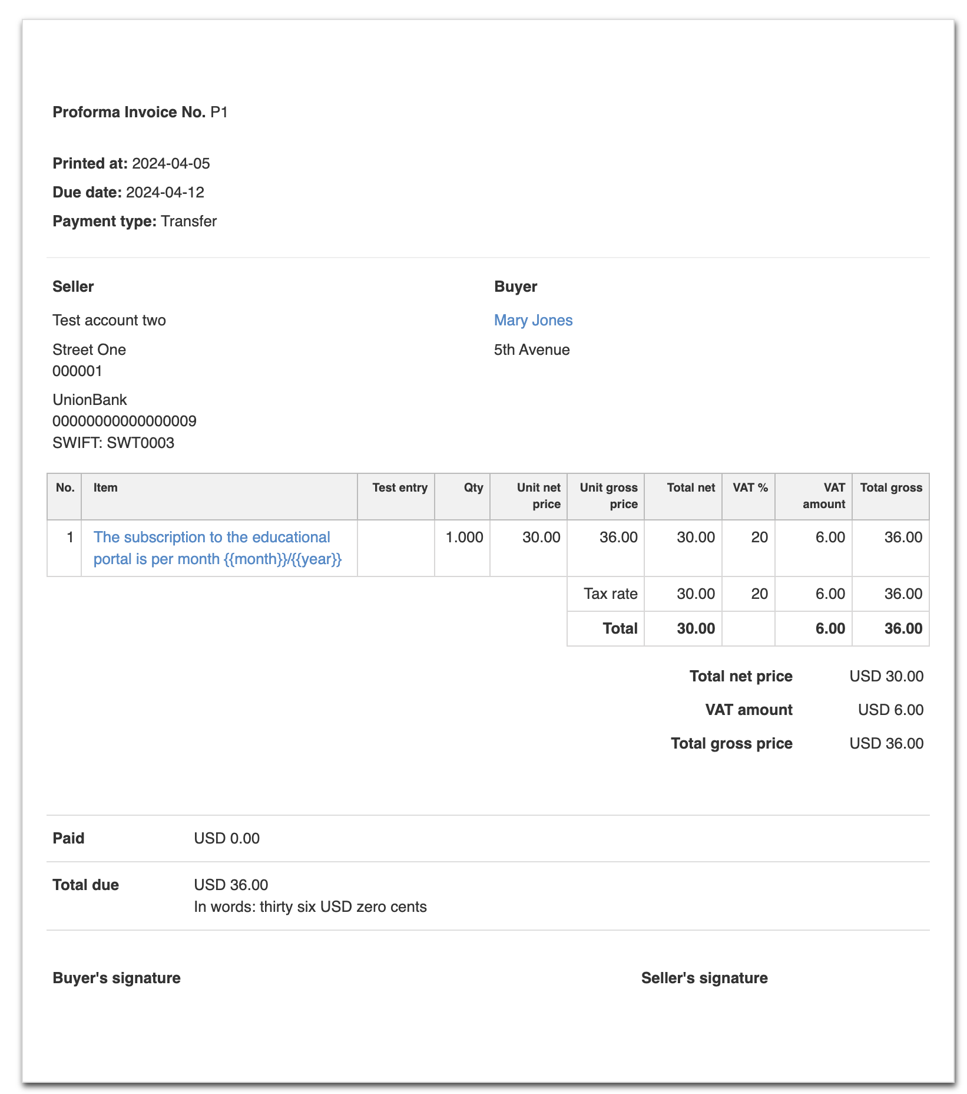Click the Tax rate row label
This screenshot has height=1094, width=967.
point(610,594)
